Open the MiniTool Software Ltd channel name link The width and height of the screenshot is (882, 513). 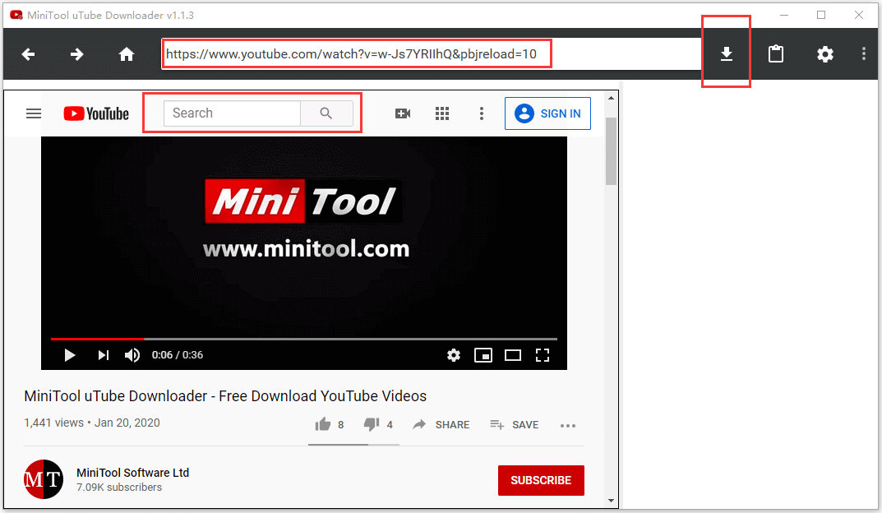pyautogui.click(x=132, y=473)
